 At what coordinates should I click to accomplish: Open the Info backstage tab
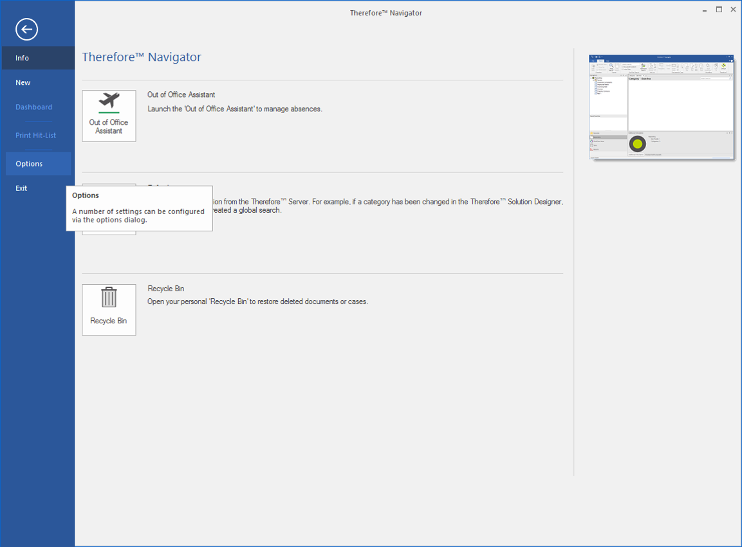pos(38,58)
